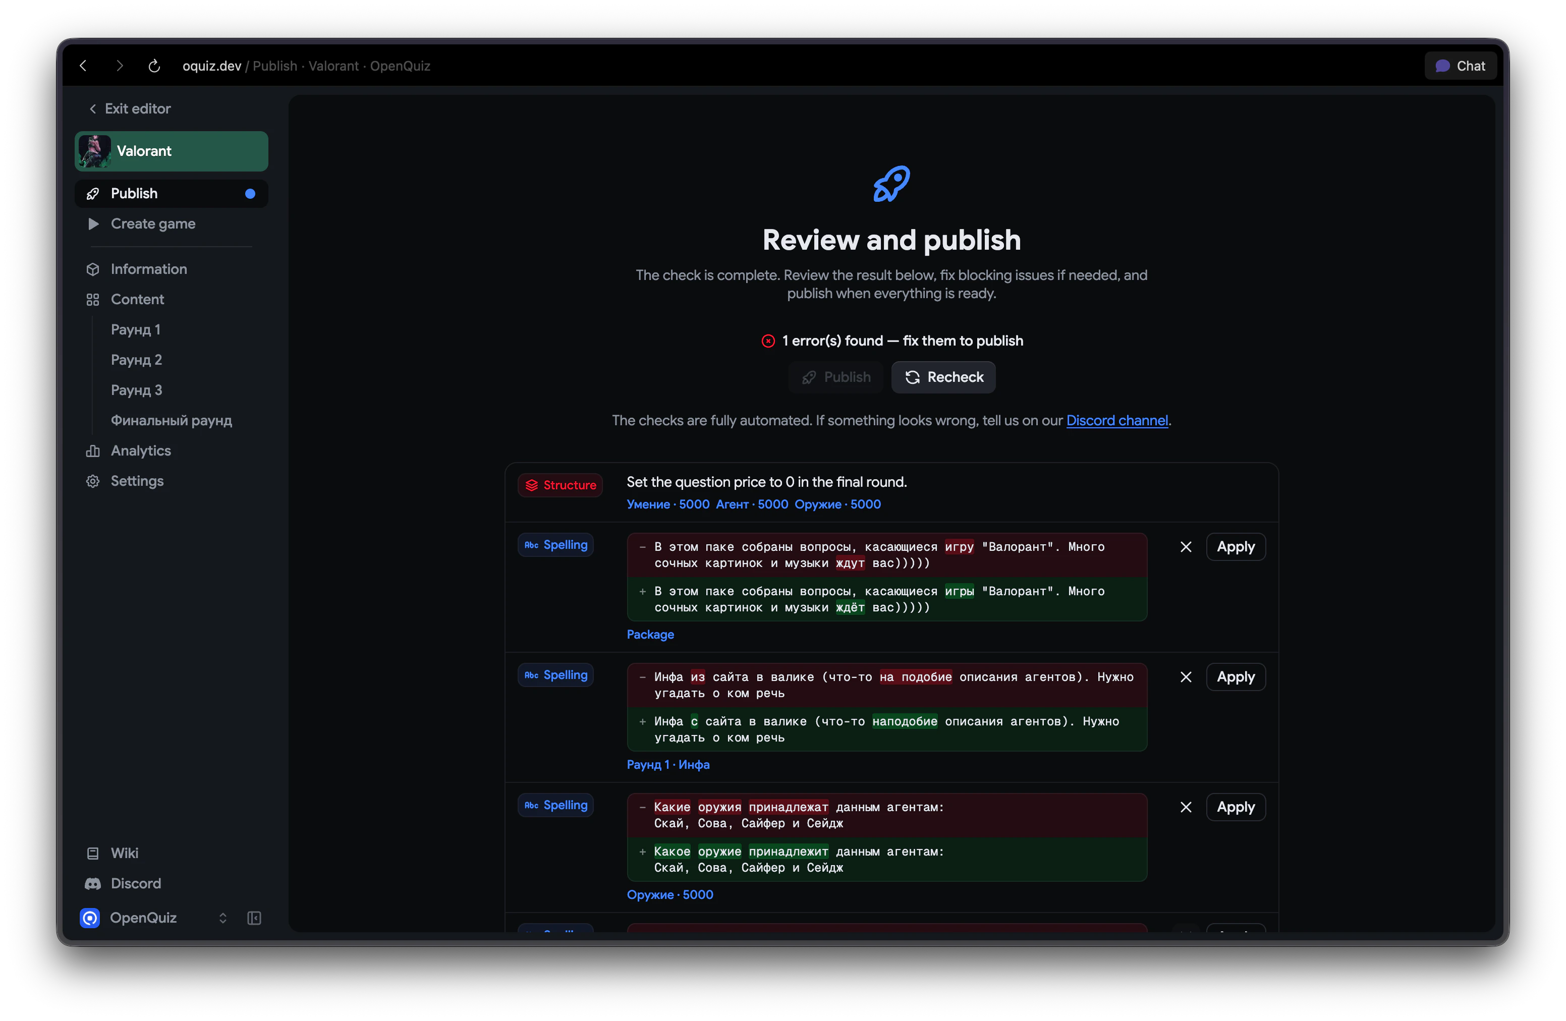Click the book icon beside Wiki
1566x1021 pixels.
pos(93,853)
